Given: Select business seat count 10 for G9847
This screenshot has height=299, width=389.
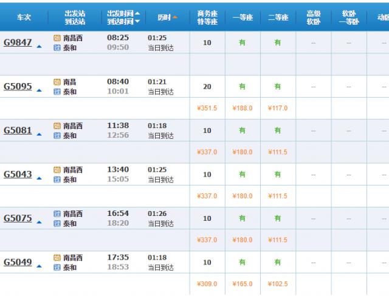Looking at the screenshot, I should coord(207,42).
